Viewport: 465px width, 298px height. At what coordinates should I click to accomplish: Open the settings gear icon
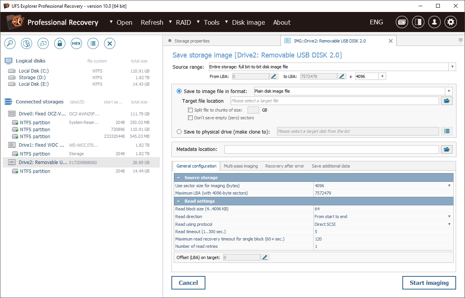coord(451,22)
